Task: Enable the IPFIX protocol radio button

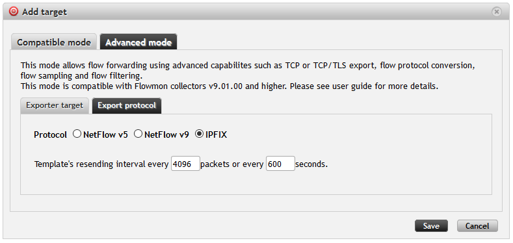Action: point(199,134)
